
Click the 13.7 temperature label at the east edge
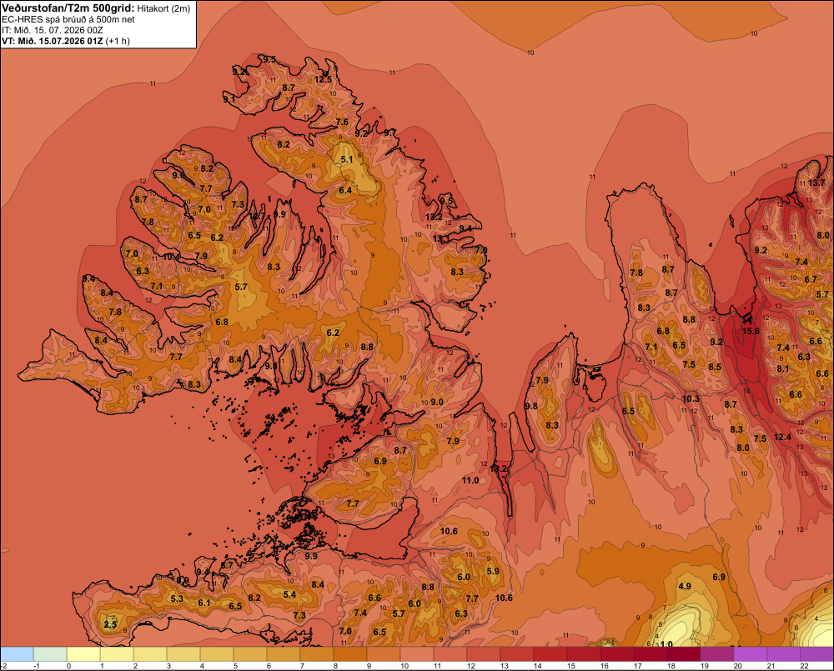click(x=816, y=183)
